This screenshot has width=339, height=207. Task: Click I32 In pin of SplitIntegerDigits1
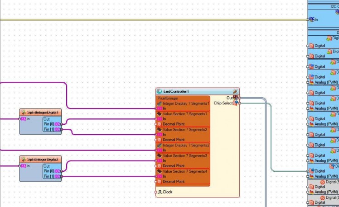coord(24,119)
